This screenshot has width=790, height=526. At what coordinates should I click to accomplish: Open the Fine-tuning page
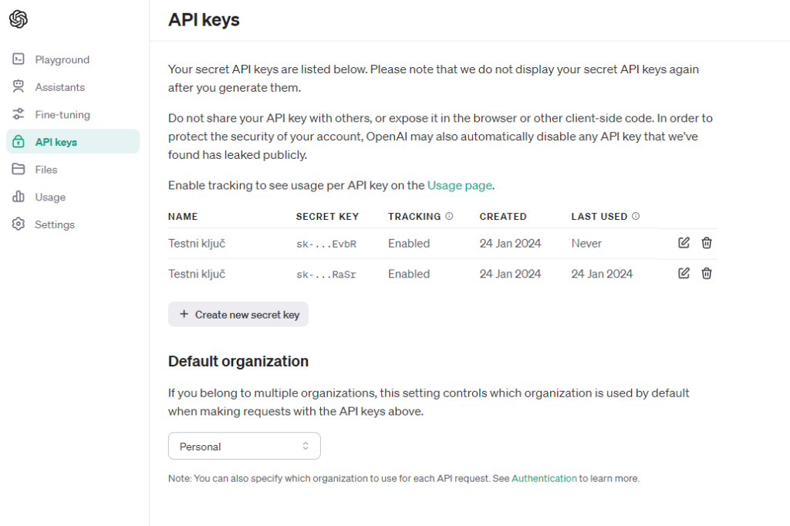pos(62,114)
